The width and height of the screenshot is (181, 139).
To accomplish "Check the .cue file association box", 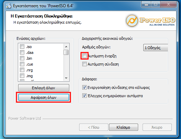I will 22,64.
